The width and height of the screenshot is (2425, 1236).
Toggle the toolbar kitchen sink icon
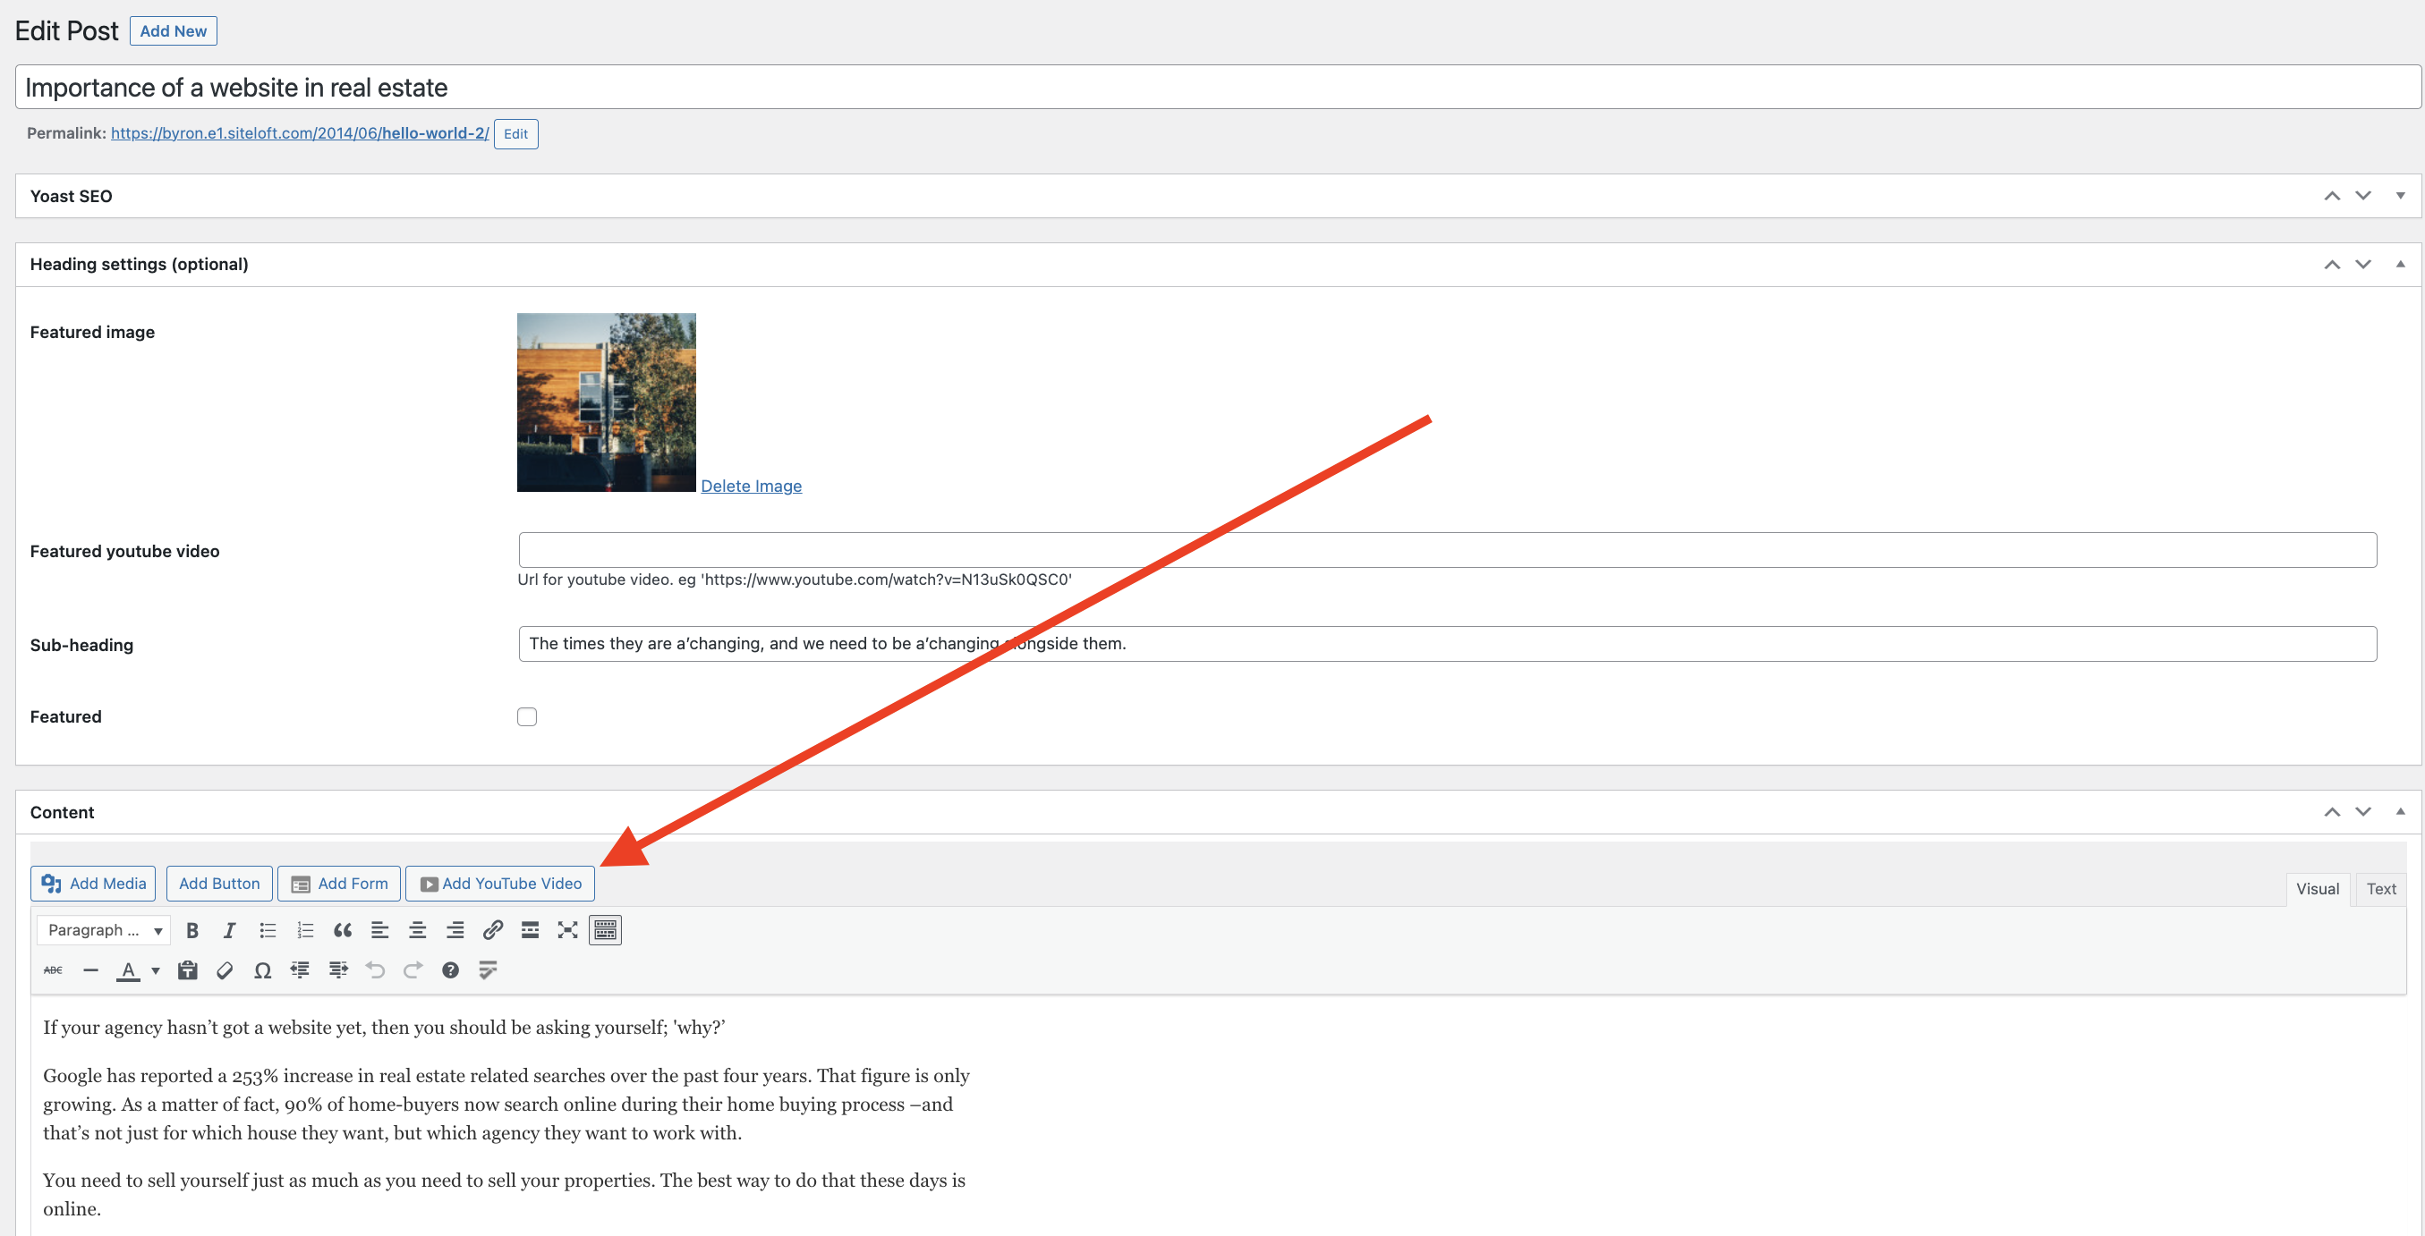[605, 930]
